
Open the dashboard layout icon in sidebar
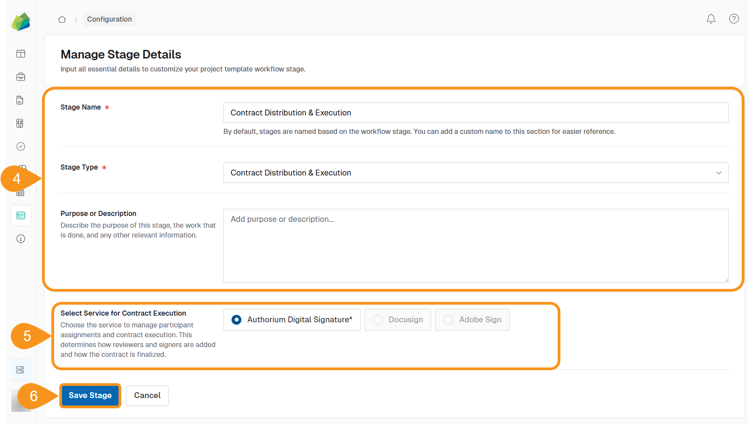click(21, 54)
